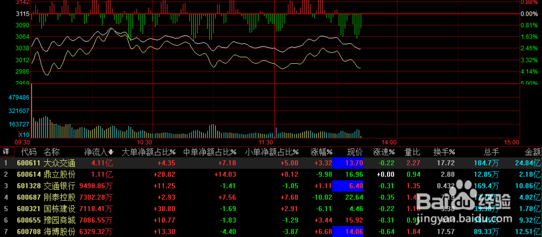
Task: Click amount value 24.84亿
Action: [528, 163]
